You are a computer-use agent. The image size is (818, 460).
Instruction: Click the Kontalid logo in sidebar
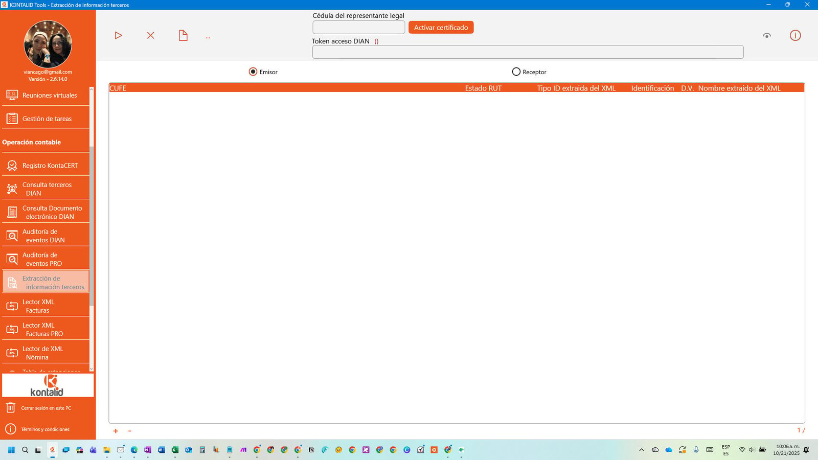coord(48,385)
